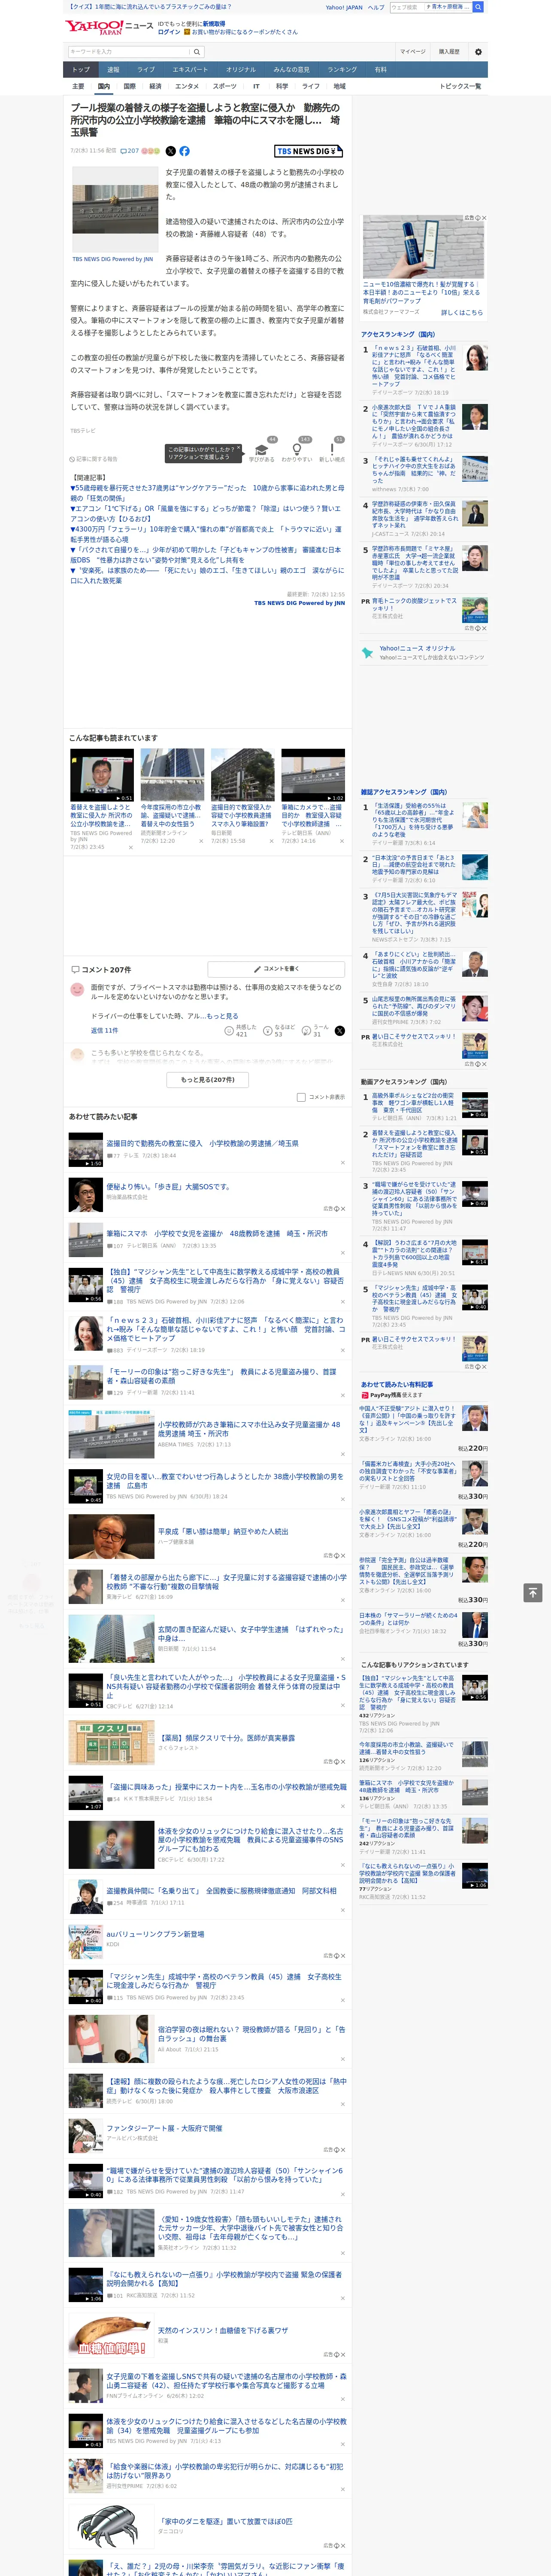The width and height of the screenshot is (551, 2576).
Task: Select the スポーツ category
Action: coord(225,87)
